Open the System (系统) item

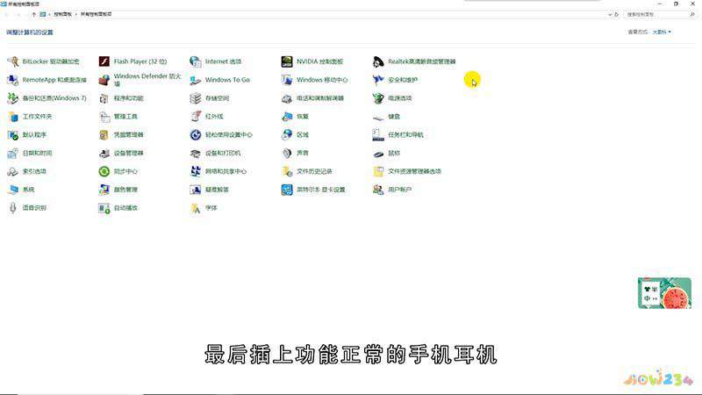21,190
